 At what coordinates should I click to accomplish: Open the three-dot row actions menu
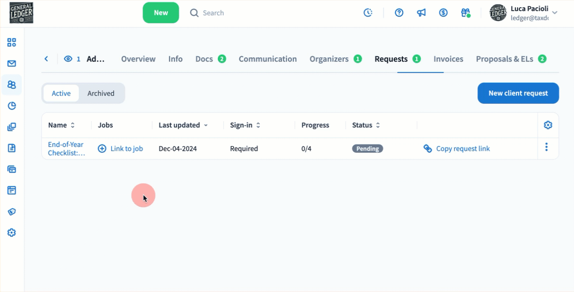pos(546,147)
